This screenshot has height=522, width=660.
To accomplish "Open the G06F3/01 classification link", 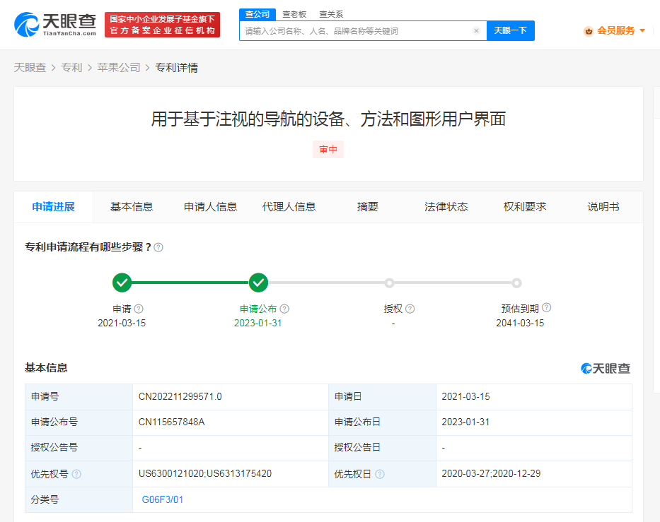I will [163, 500].
